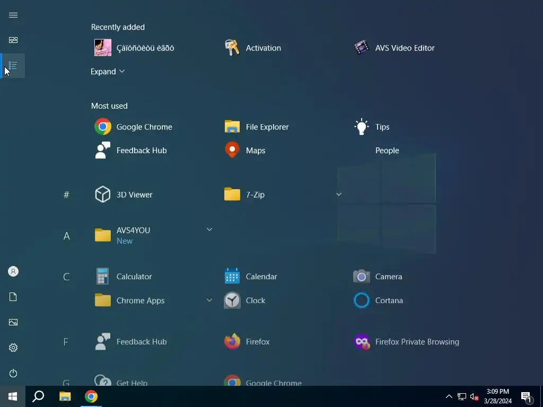Open Feedback Hub under letter F
543x407 pixels.
click(131, 342)
